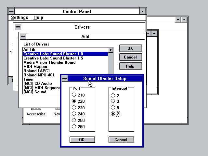Open the Help menu in Control Panel

[38, 17]
